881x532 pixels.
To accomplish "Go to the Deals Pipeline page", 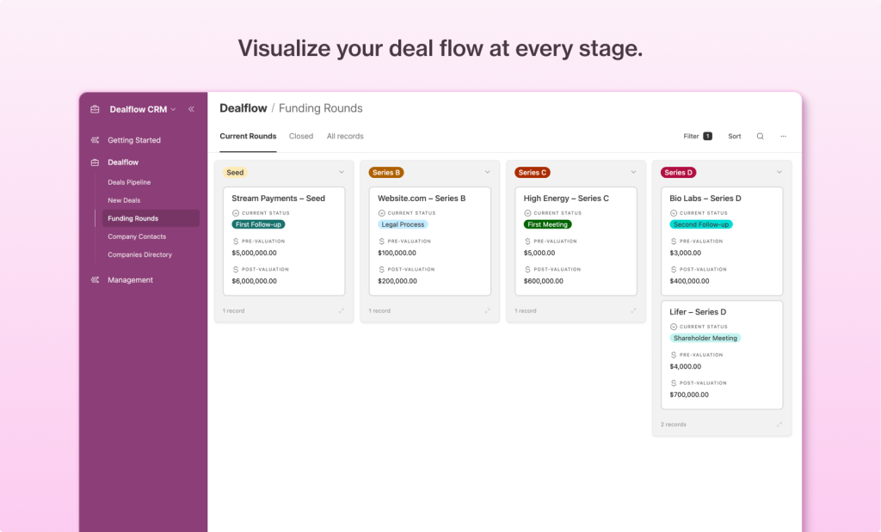I will [x=129, y=182].
